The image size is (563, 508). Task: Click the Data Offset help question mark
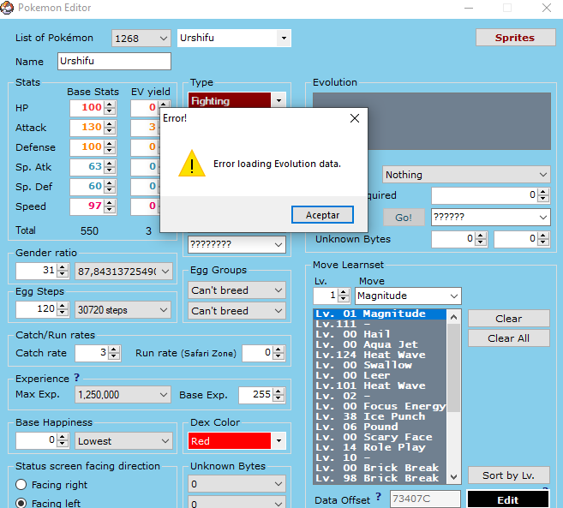click(378, 498)
